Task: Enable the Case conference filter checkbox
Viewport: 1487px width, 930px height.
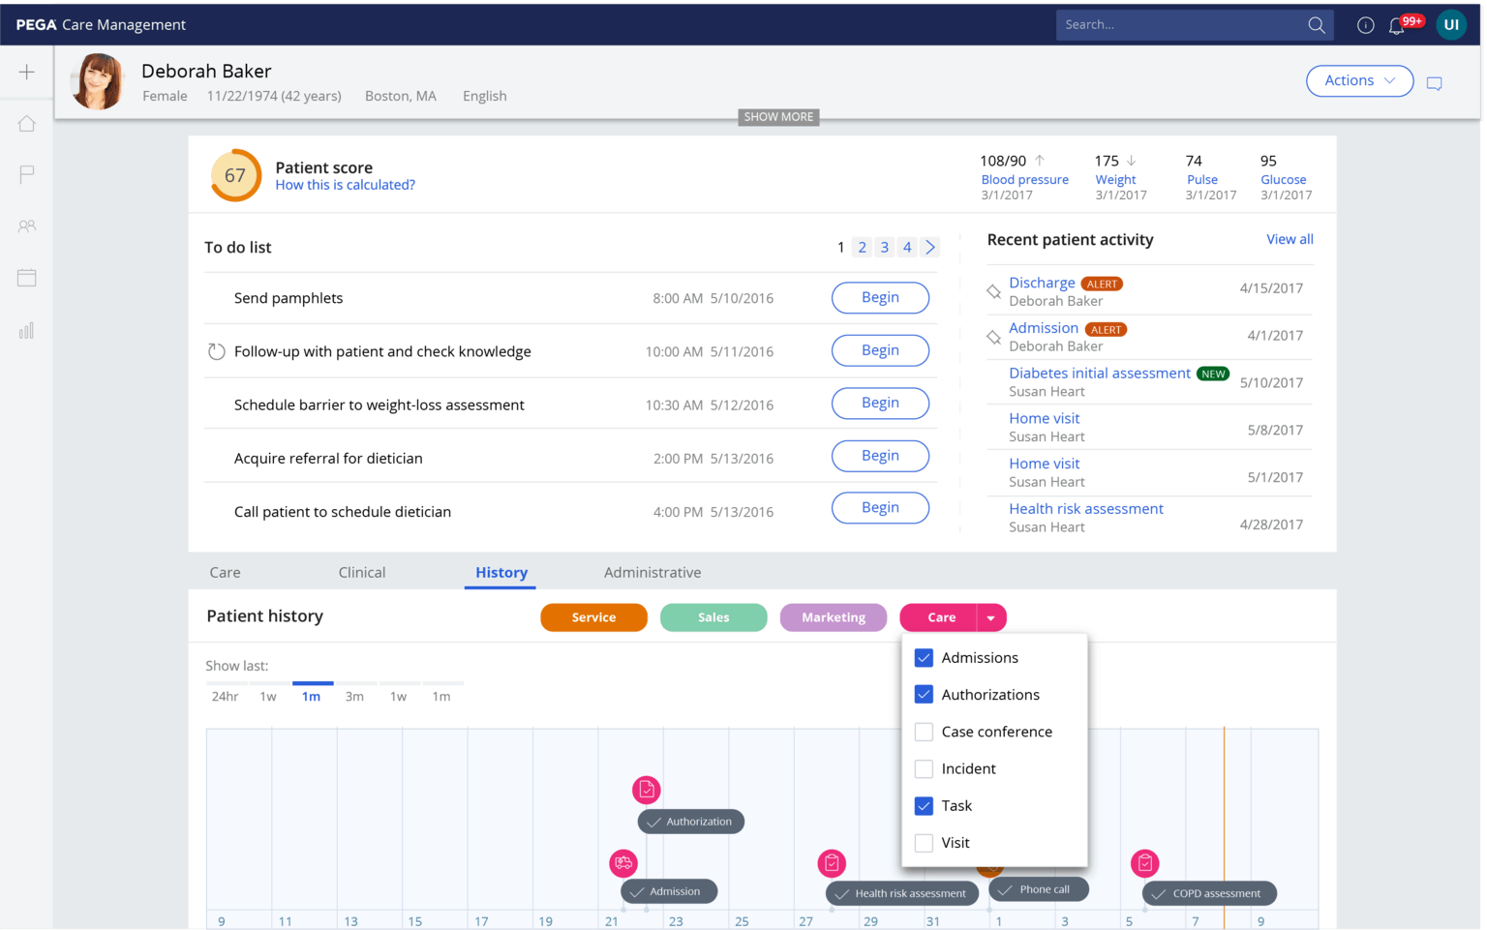Action: click(924, 732)
